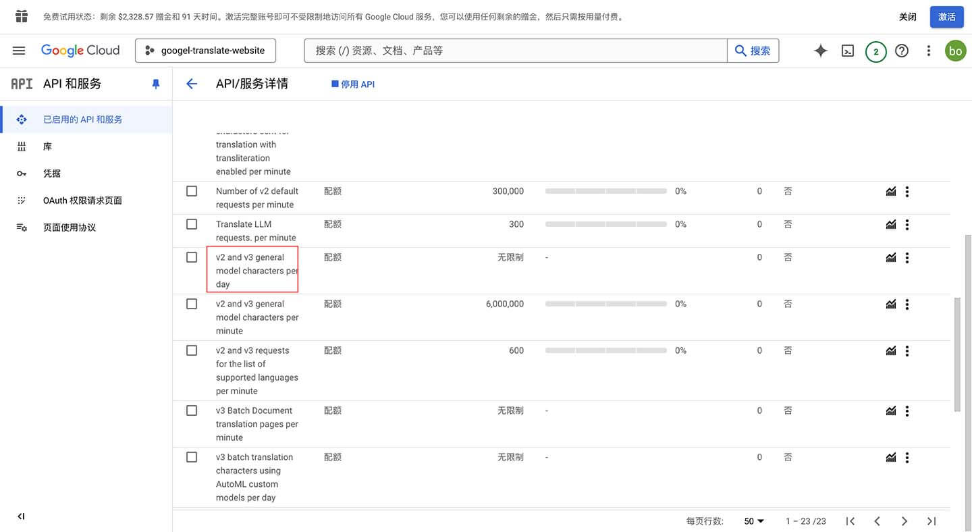Show chart for Translate LLM requests row

891,225
